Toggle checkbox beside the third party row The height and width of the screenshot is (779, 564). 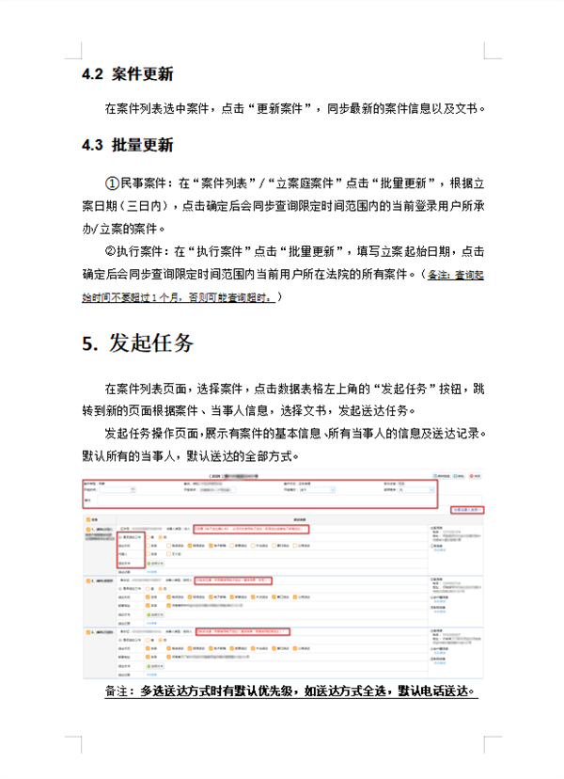coord(87,633)
